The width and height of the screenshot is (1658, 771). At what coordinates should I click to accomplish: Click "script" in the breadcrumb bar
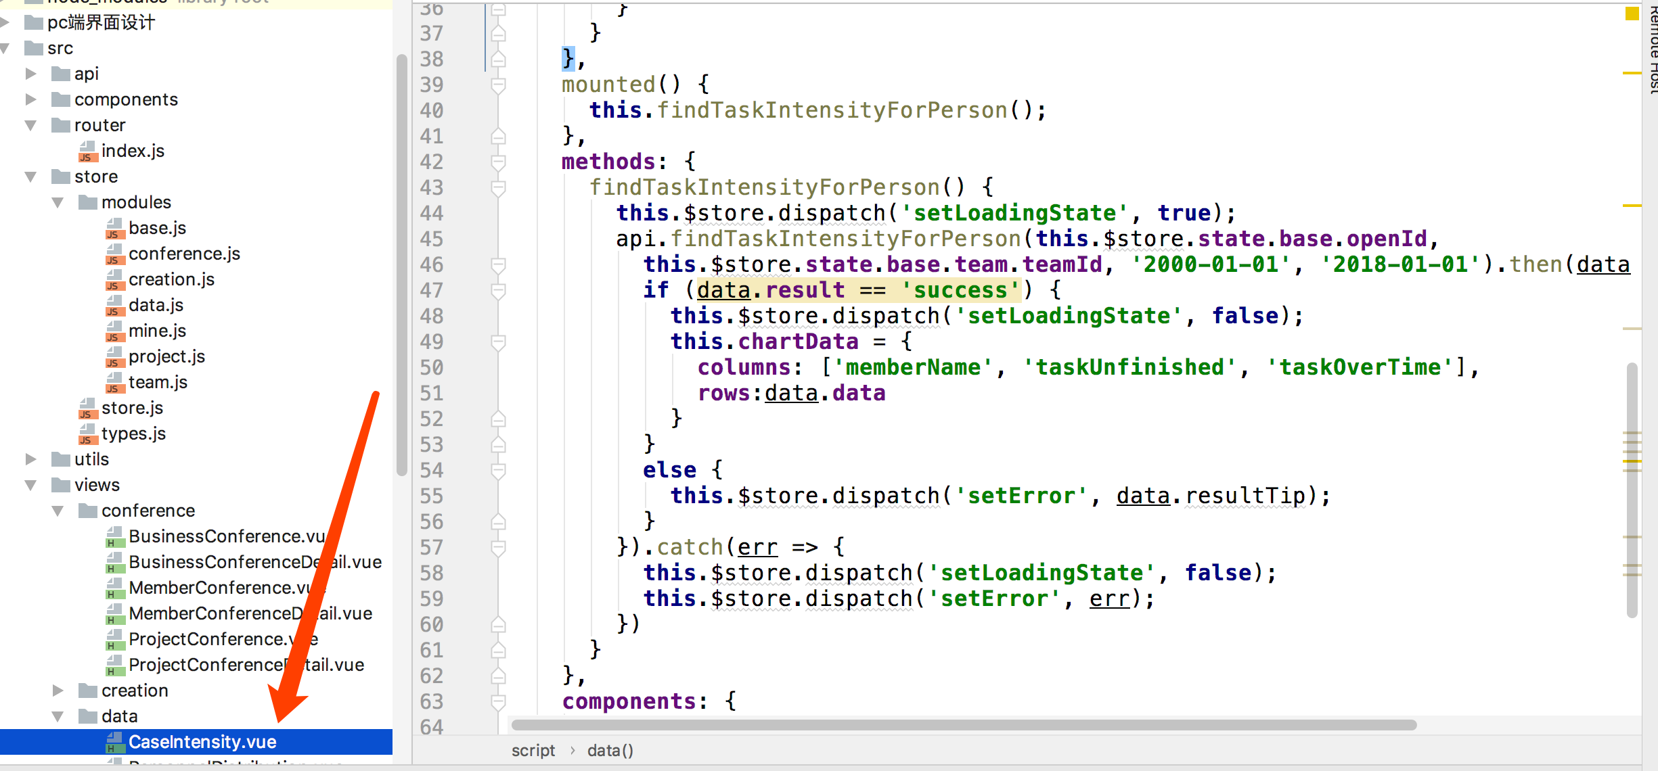click(533, 749)
